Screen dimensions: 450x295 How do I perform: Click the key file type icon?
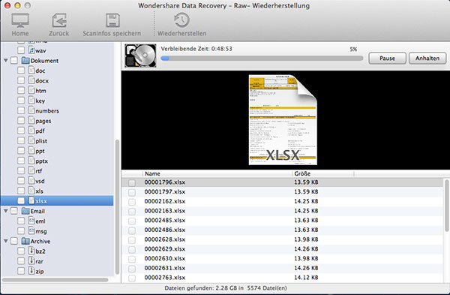(31, 101)
